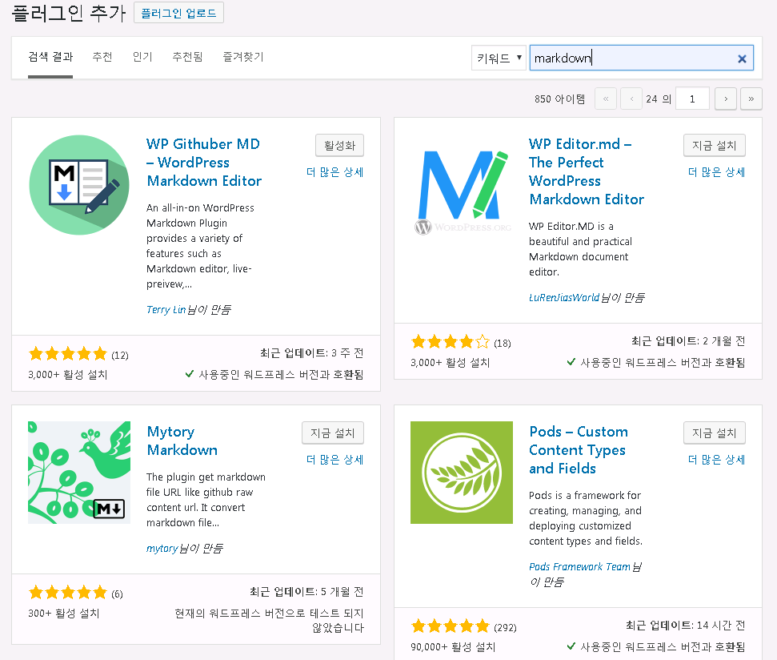The width and height of the screenshot is (777, 660).
Task: Click '300+ 활성 설치' text
Action: [64, 614]
